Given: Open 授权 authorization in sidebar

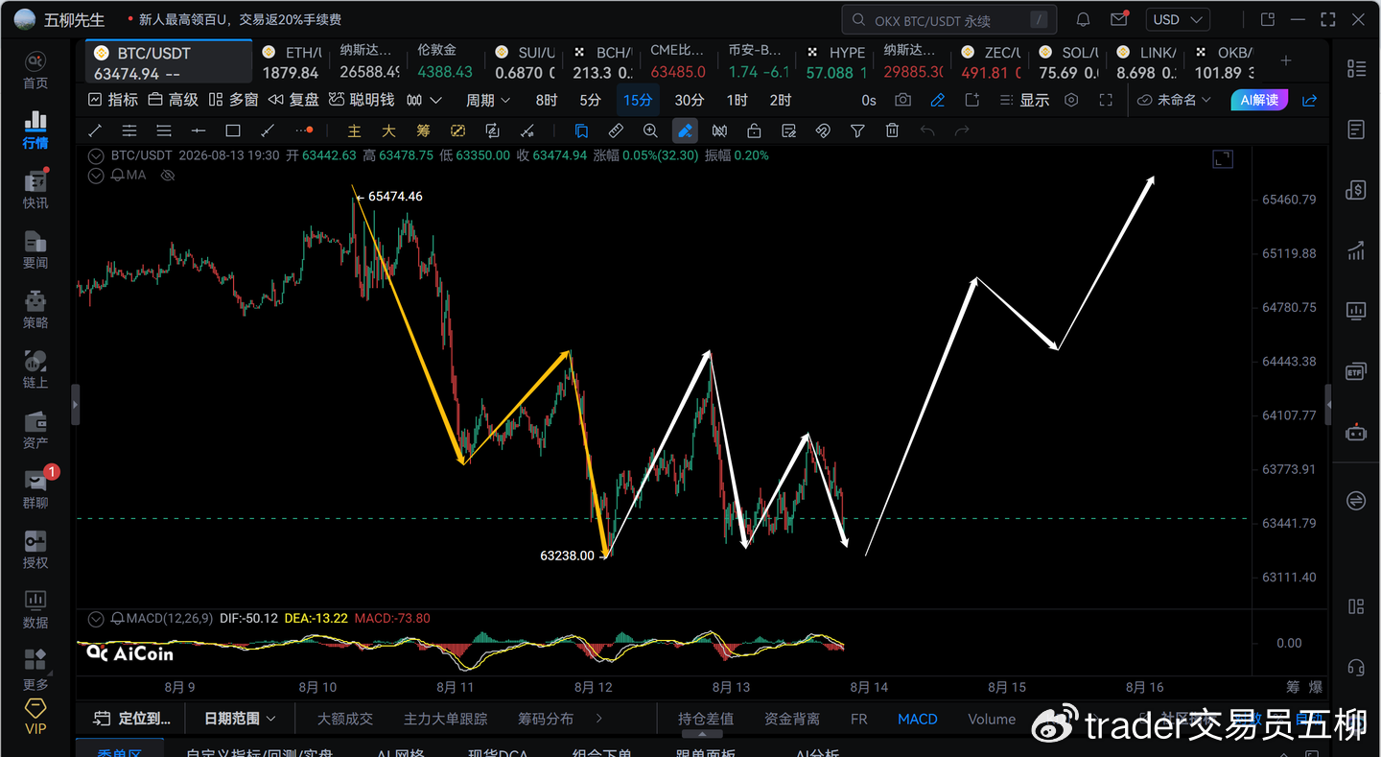Looking at the screenshot, I should point(35,550).
